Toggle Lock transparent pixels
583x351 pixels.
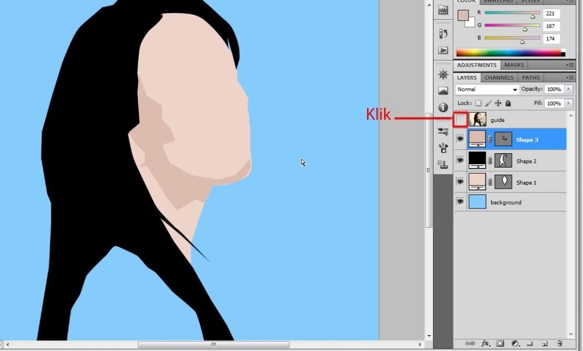point(478,103)
